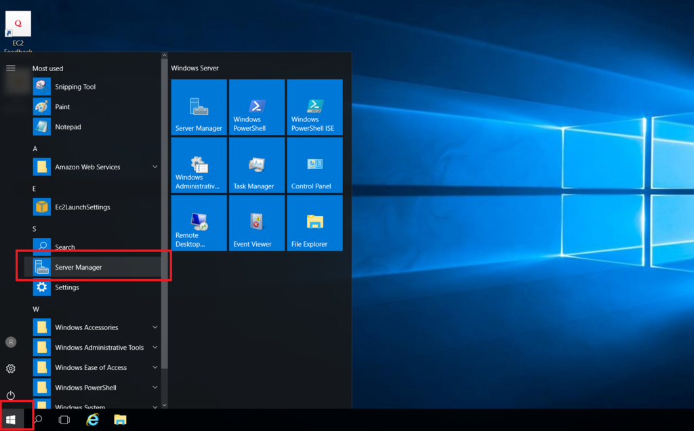Open the Windows Administrative Tools tile
This screenshot has height=431, width=694.
click(199, 165)
